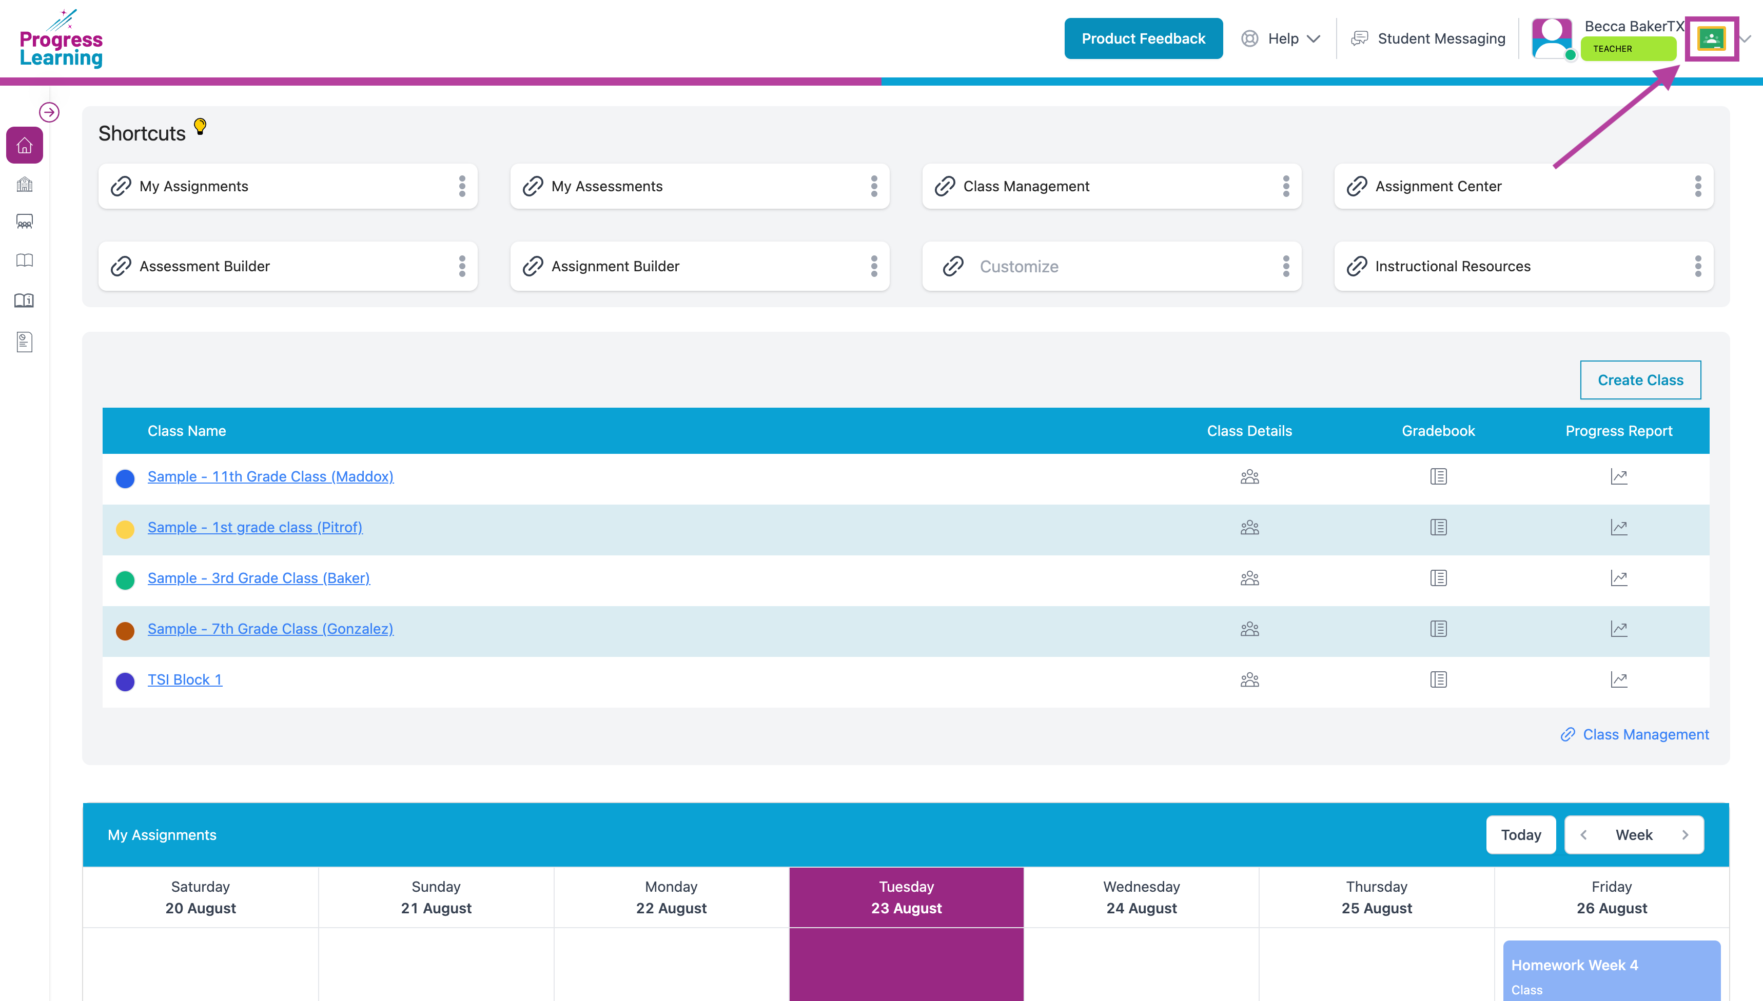This screenshot has height=1001, width=1763.
Task: Click green color dot for 3rd Grade Class
Action: coord(125,580)
